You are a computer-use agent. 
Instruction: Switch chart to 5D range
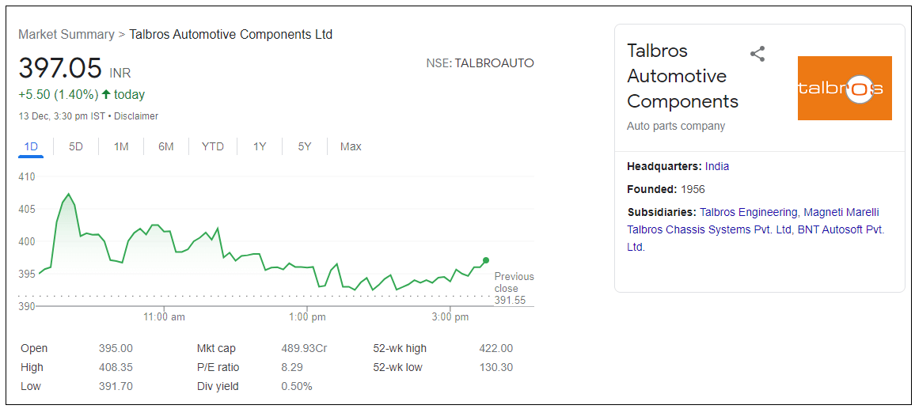(76, 146)
